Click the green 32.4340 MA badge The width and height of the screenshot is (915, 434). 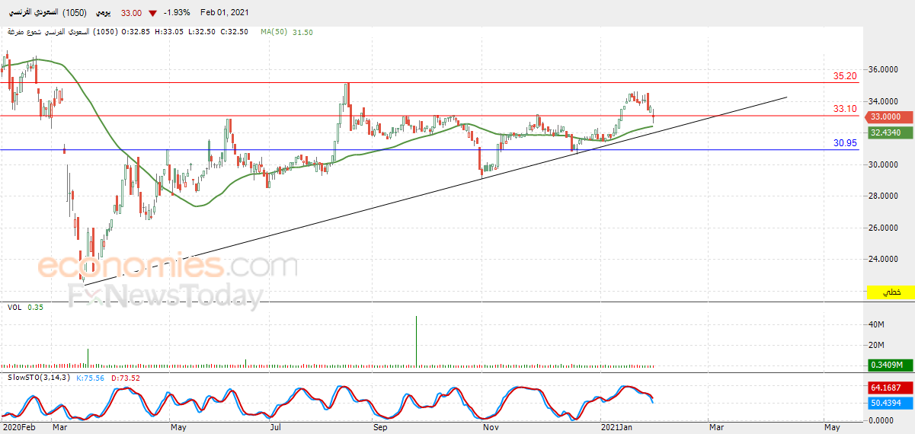pos(890,132)
